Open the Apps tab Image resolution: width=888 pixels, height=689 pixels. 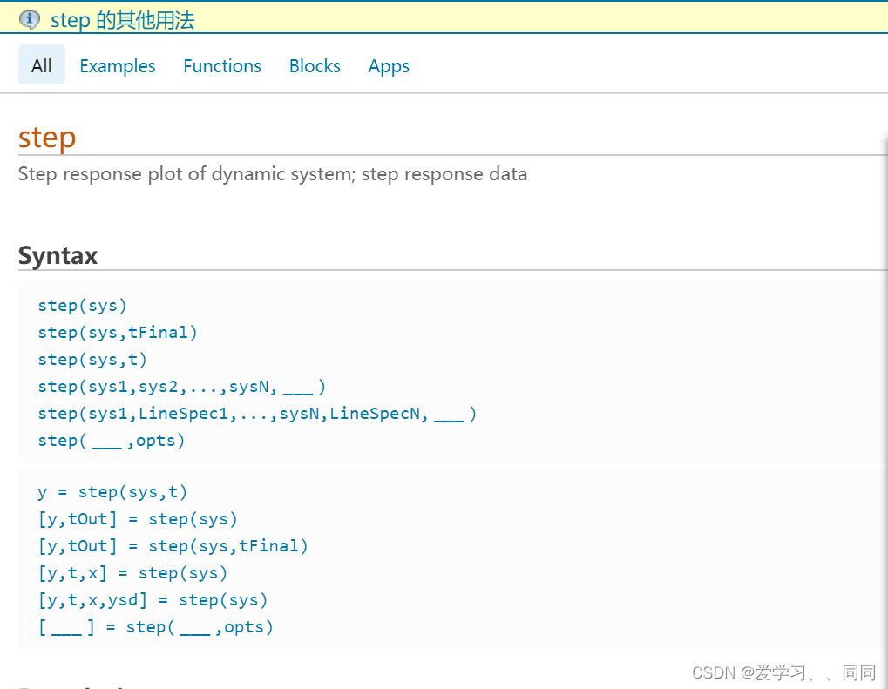pos(389,66)
